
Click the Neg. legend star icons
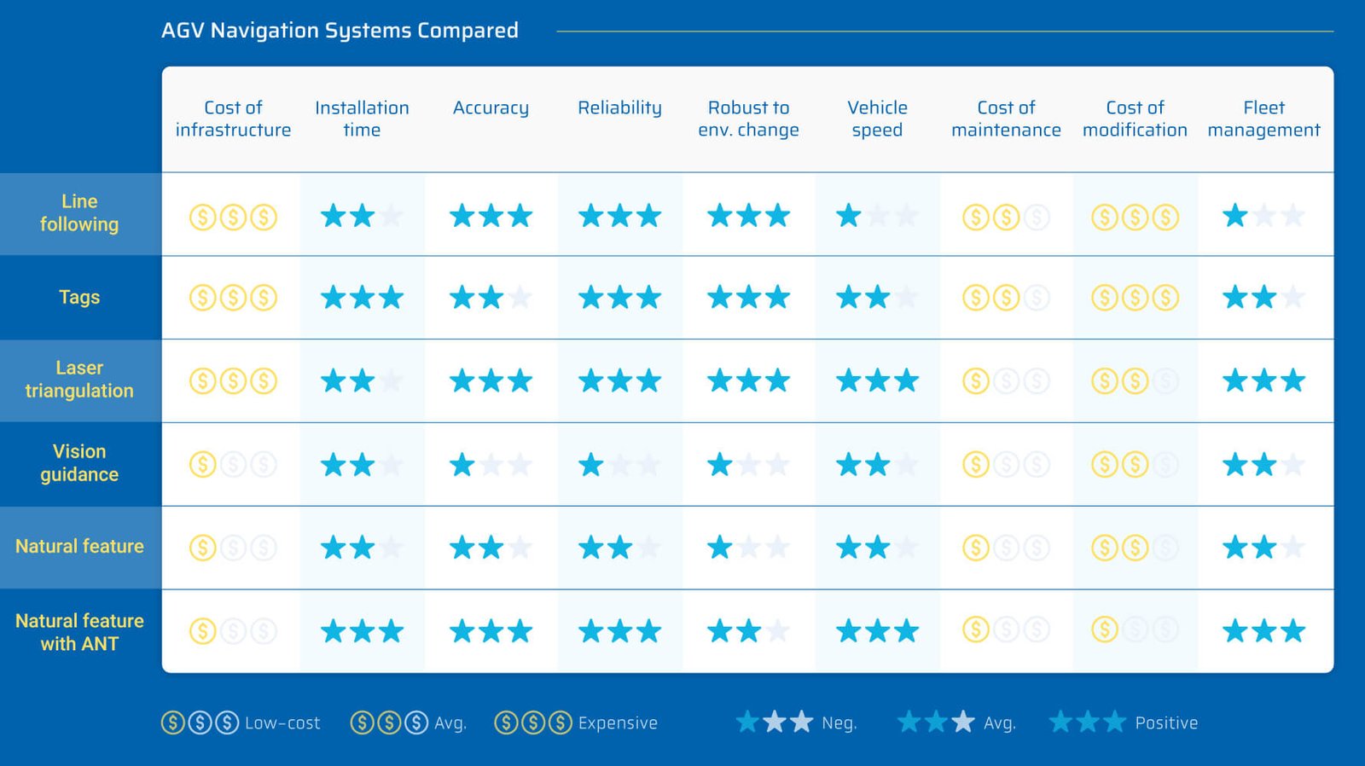tap(775, 722)
